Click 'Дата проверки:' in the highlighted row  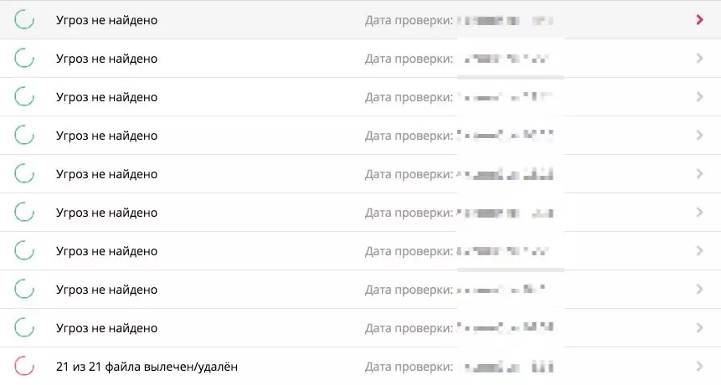pos(409,20)
